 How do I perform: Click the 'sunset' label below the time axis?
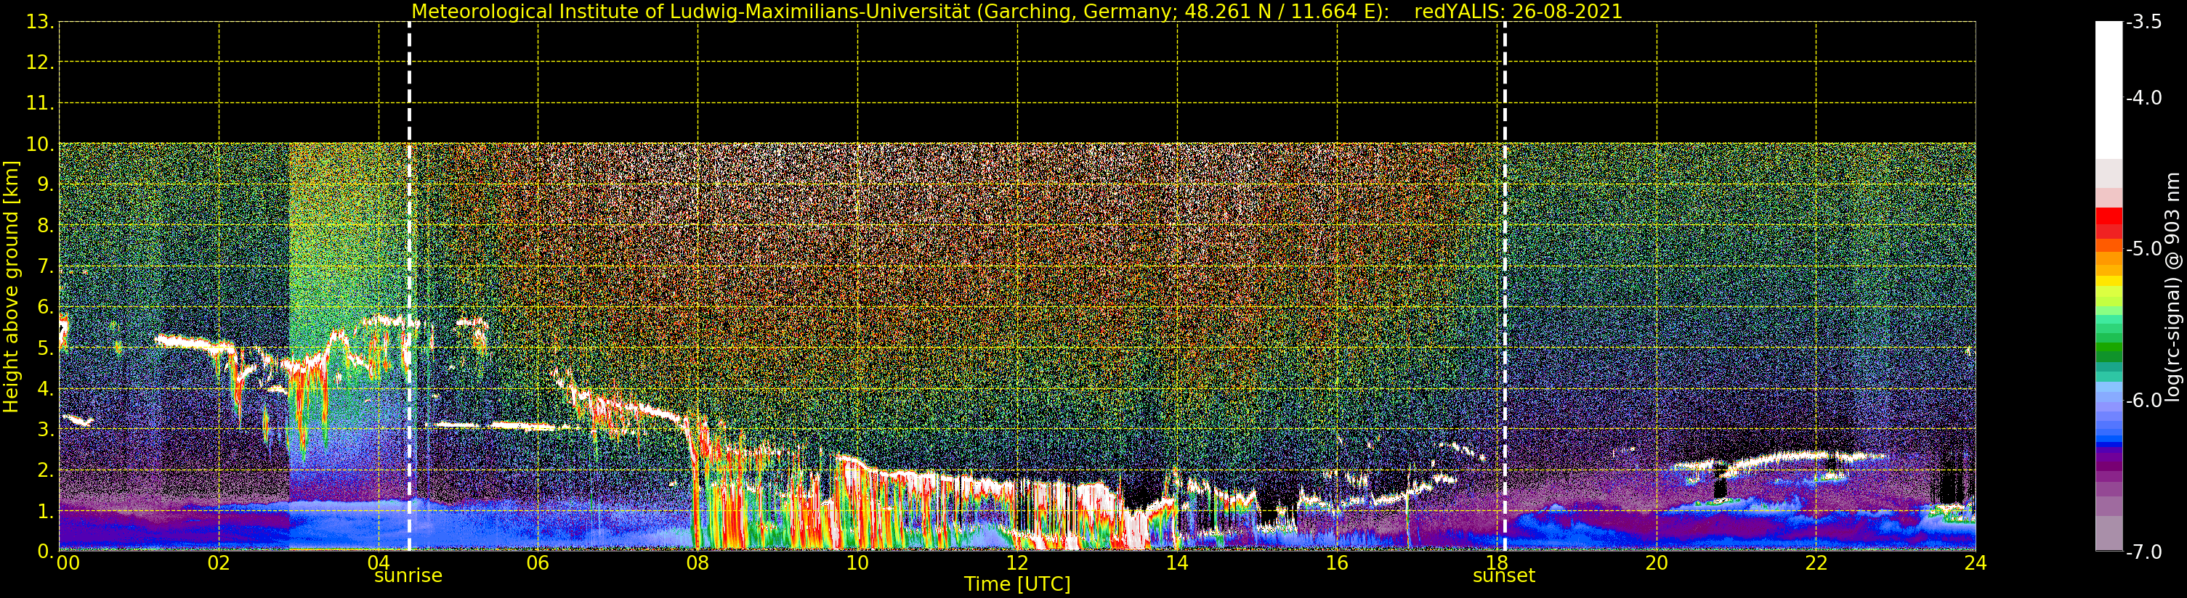coord(1503,576)
